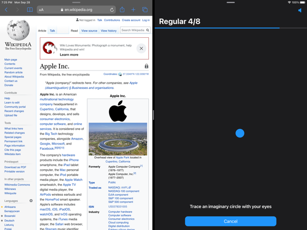Switch to the Article tab
Viewport: 307px width, 230px height.
point(42,31)
